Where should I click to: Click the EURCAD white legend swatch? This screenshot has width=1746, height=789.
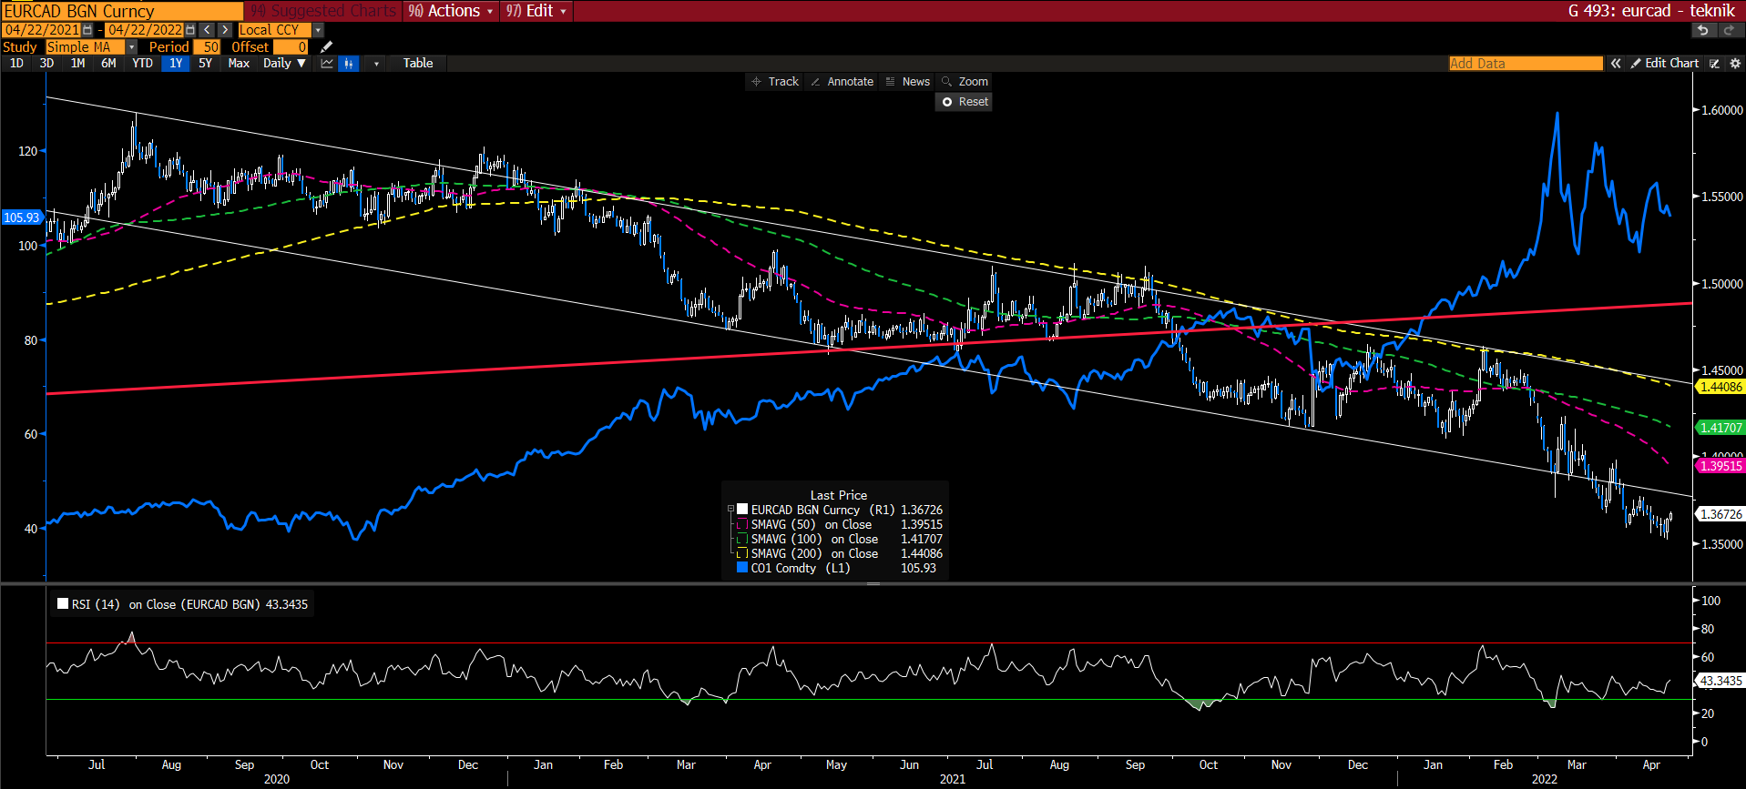pos(742,510)
